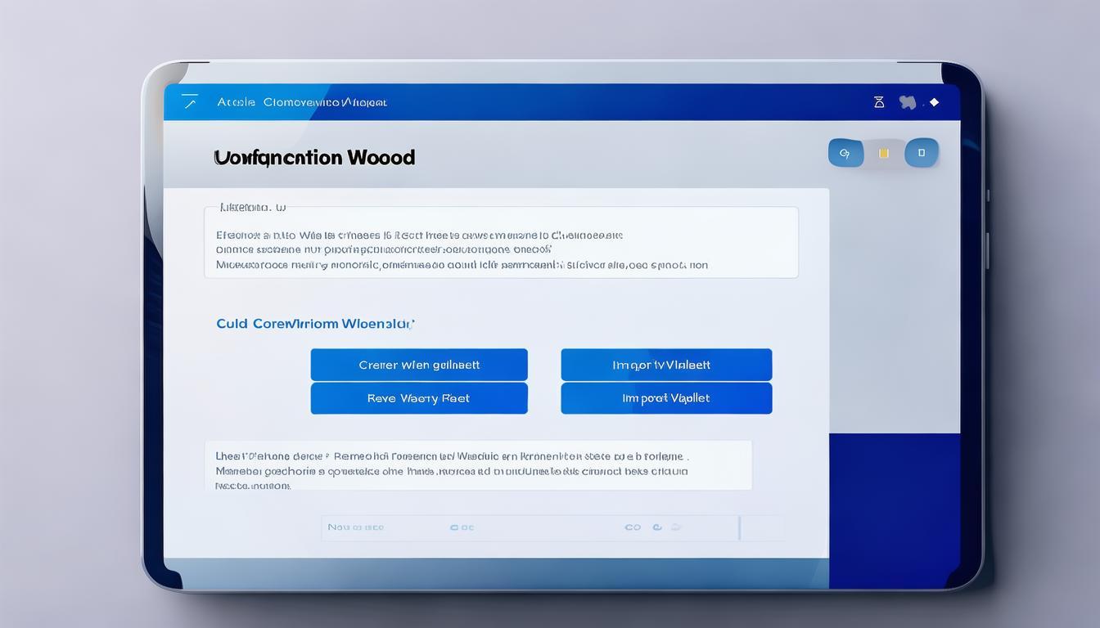Click the blue 'Culd CorewIrriom' heading link
1100x628 pixels.
point(315,324)
